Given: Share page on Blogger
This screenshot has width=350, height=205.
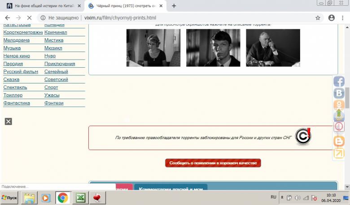Looking at the screenshot, I should (x=339, y=141).
